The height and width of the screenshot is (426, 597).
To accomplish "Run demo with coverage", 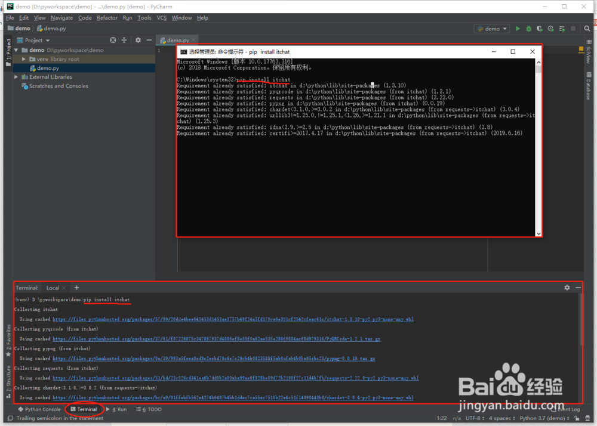I will point(540,29).
